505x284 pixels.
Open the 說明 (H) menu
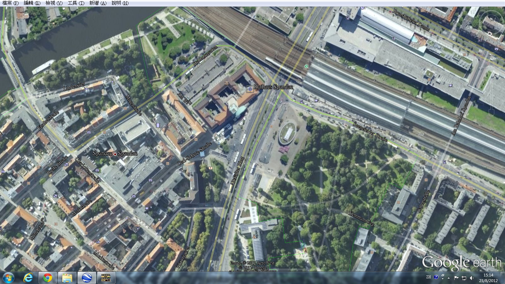[120, 3]
